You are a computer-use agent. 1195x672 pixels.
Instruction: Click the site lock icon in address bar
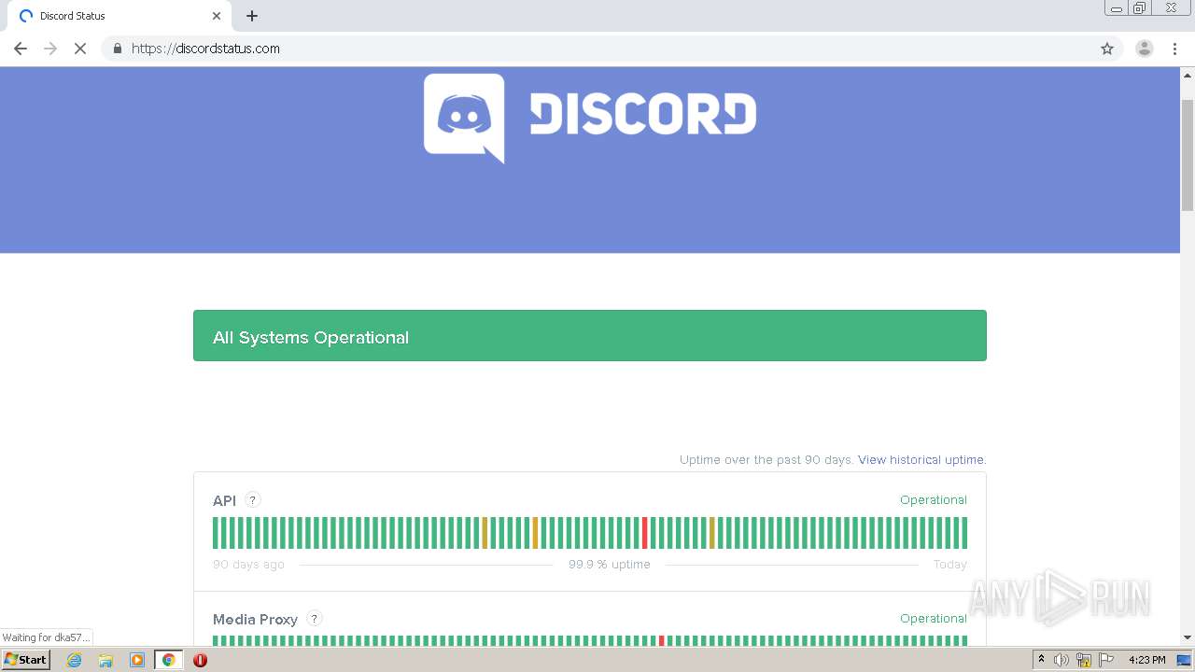[x=117, y=49]
